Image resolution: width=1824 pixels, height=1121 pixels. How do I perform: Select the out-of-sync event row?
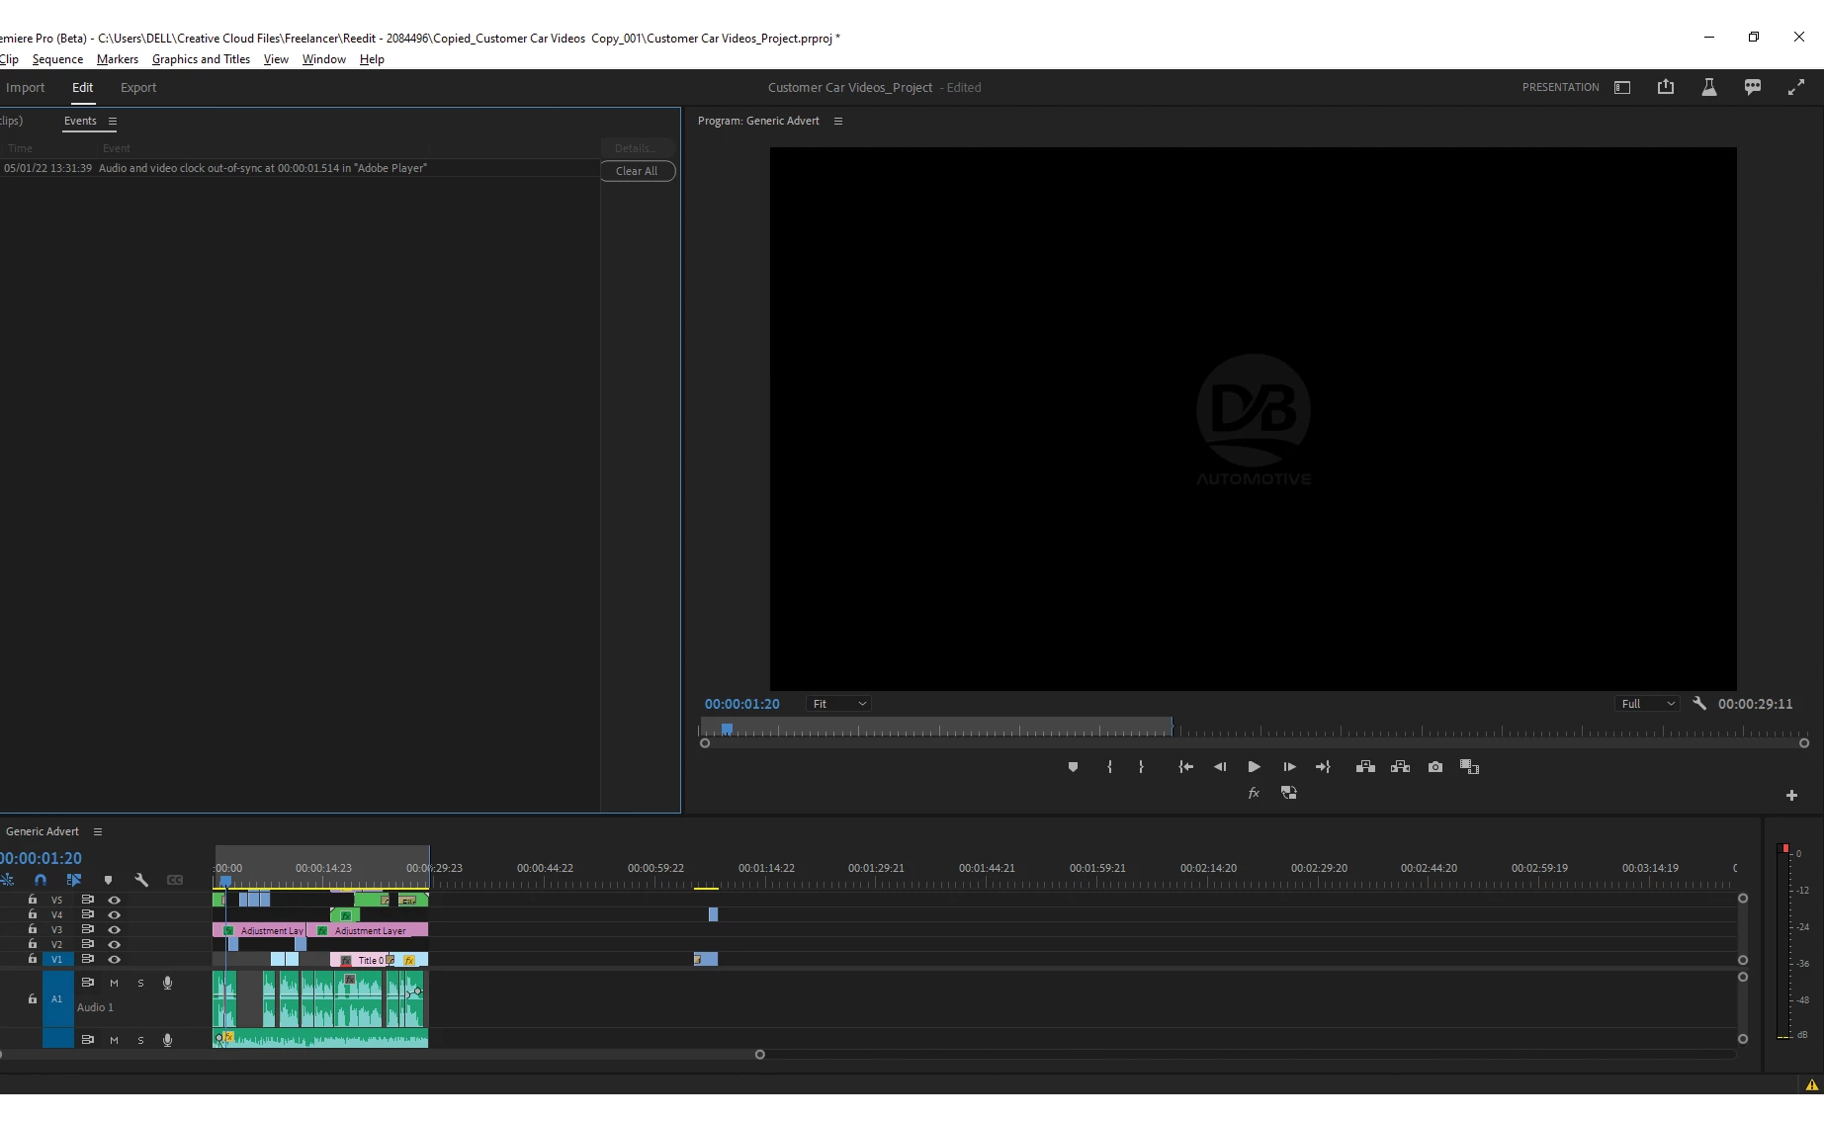(x=300, y=168)
